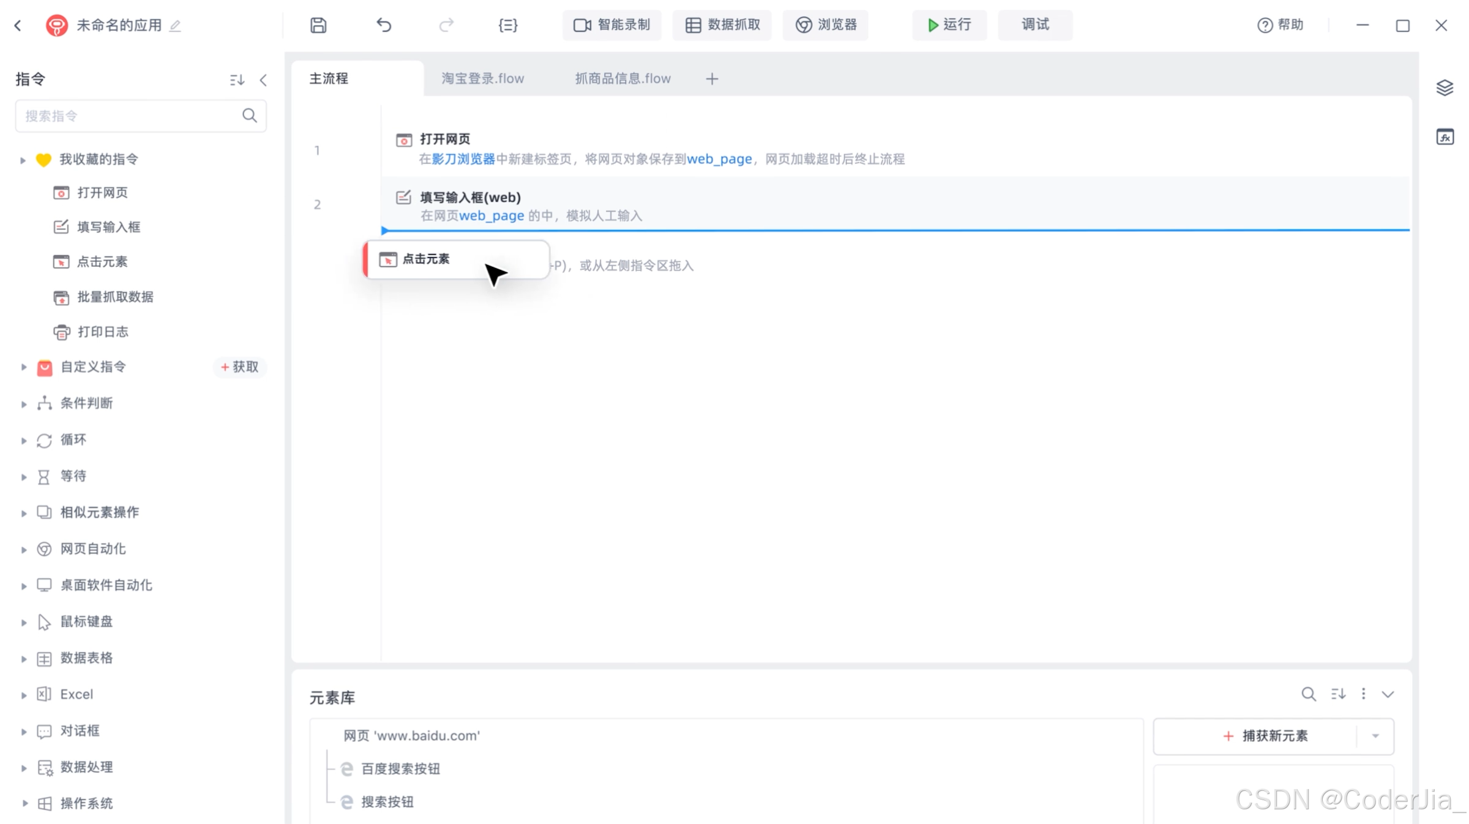Collapse the 指令 side panel
The image size is (1469, 824).
click(x=263, y=80)
